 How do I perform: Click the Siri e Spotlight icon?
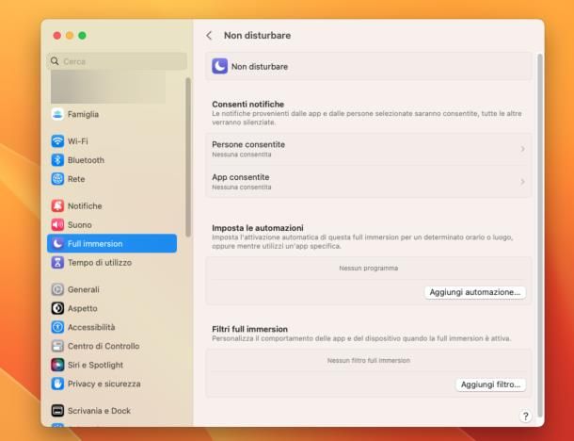(x=57, y=365)
